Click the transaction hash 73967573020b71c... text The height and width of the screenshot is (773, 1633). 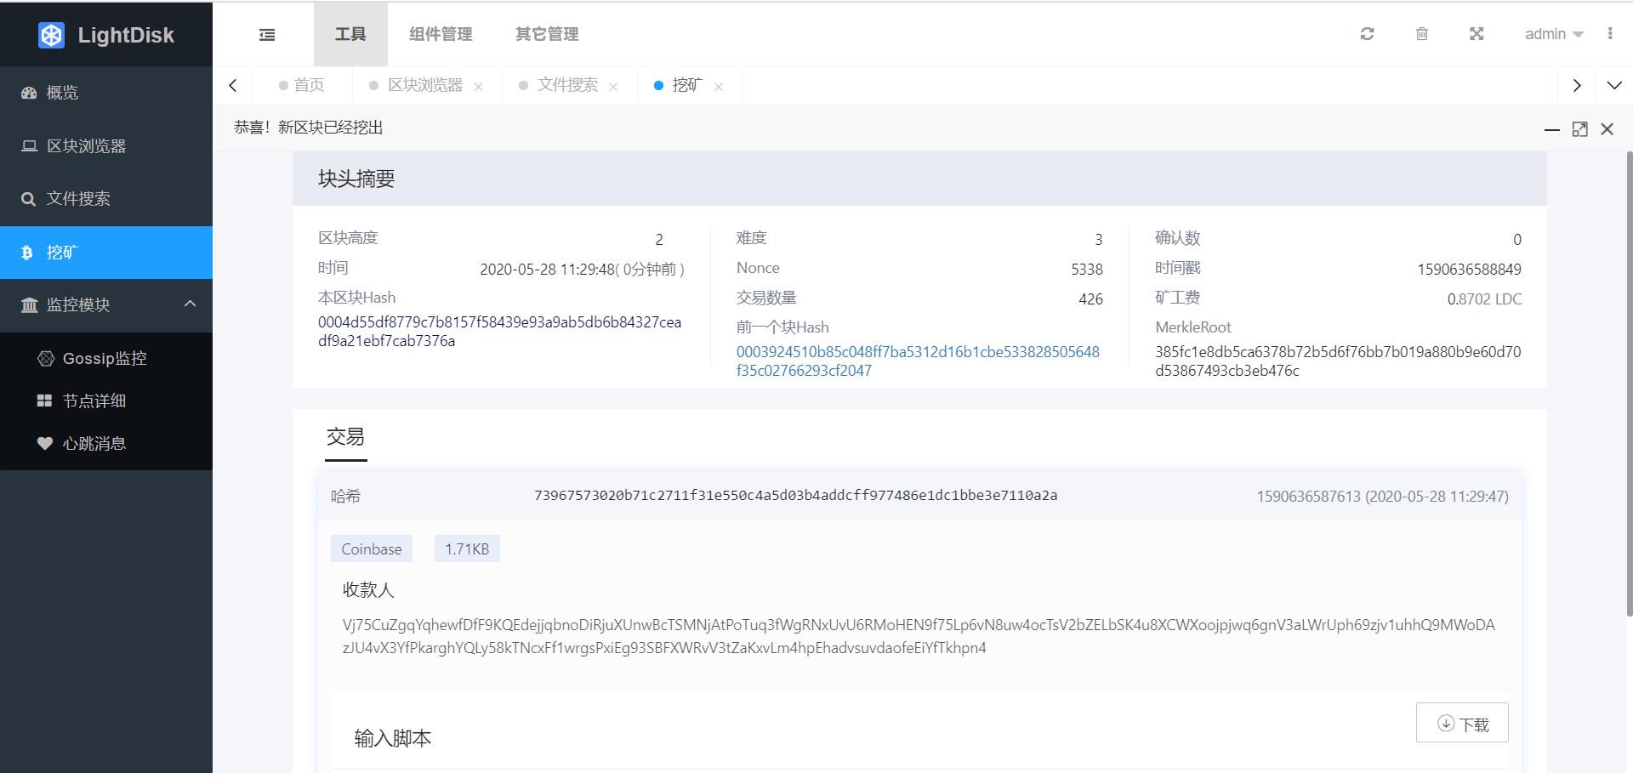[x=796, y=496]
